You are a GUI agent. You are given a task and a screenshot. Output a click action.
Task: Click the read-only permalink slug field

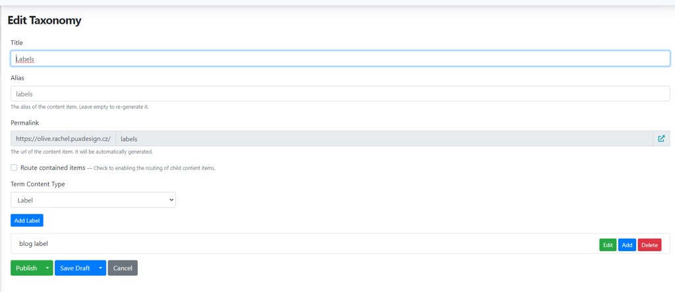(384, 138)
